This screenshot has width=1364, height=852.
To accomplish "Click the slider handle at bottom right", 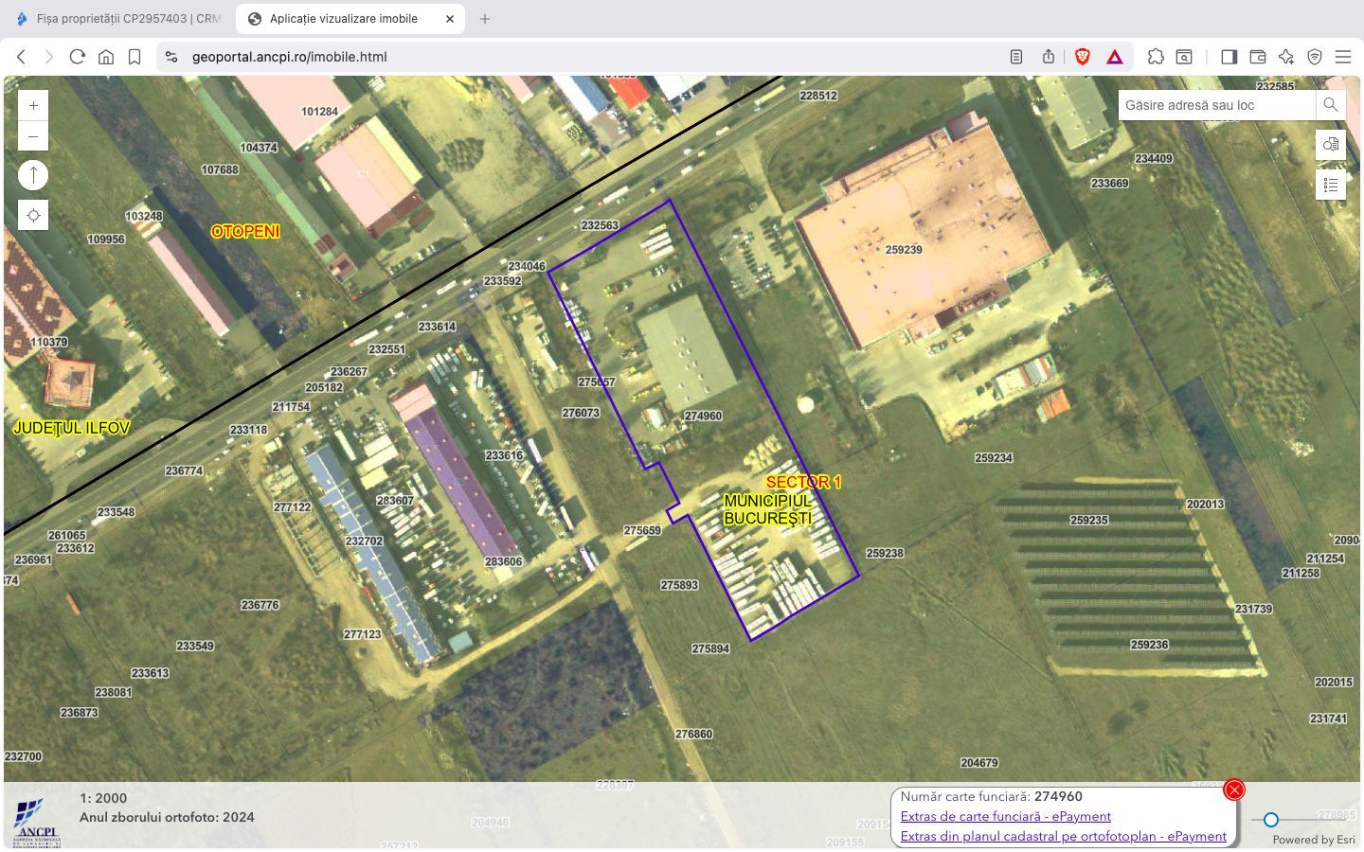I will (x=1271, y=820).
